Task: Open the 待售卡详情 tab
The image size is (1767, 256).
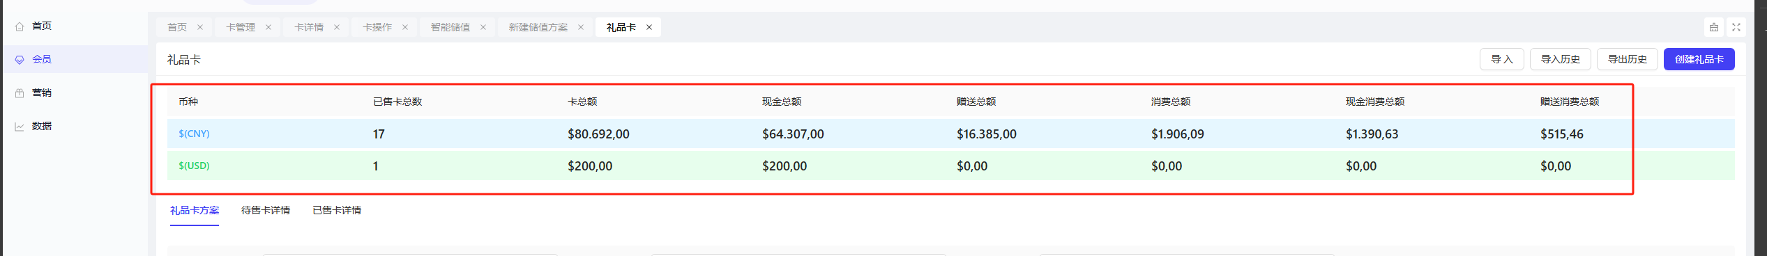Action: 266,210
